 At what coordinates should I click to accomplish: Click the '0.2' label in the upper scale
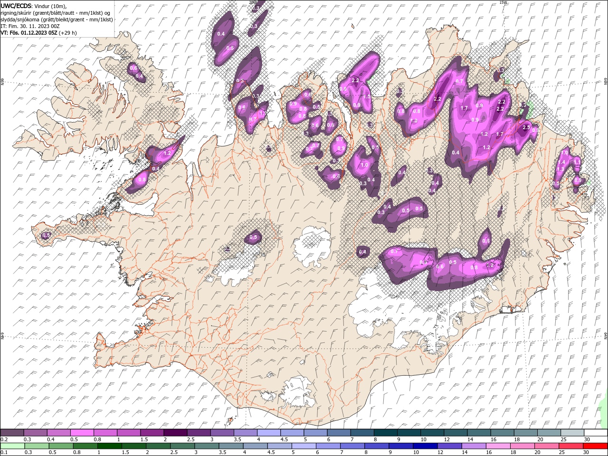[x=3, y=439]
